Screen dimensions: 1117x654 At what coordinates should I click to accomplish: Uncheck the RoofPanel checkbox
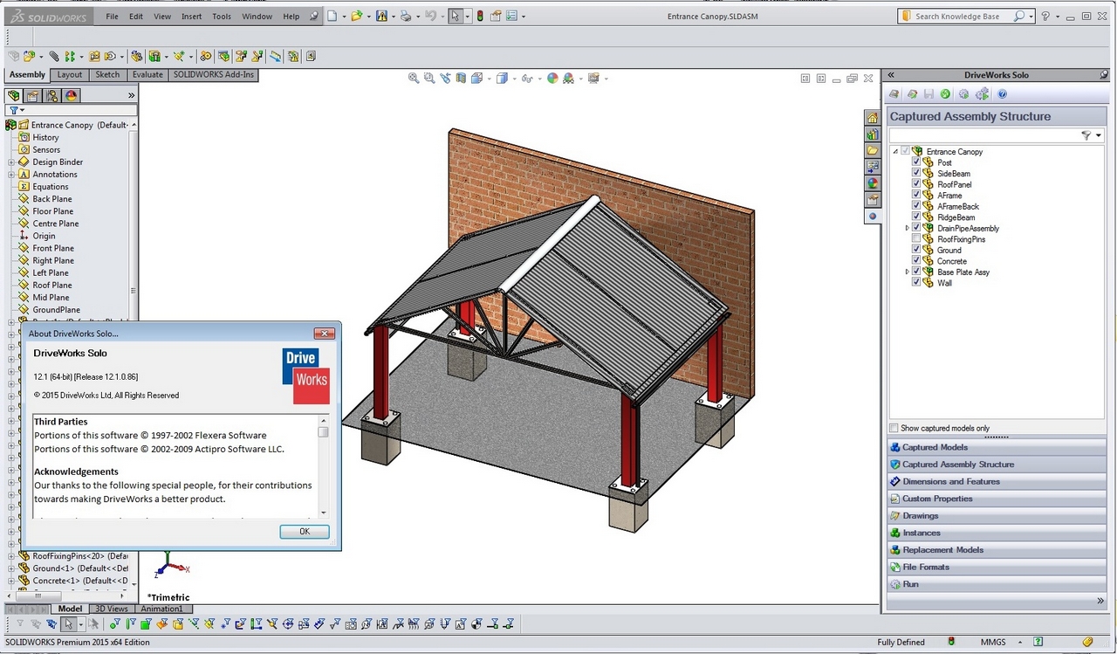(x=916, y=184)
